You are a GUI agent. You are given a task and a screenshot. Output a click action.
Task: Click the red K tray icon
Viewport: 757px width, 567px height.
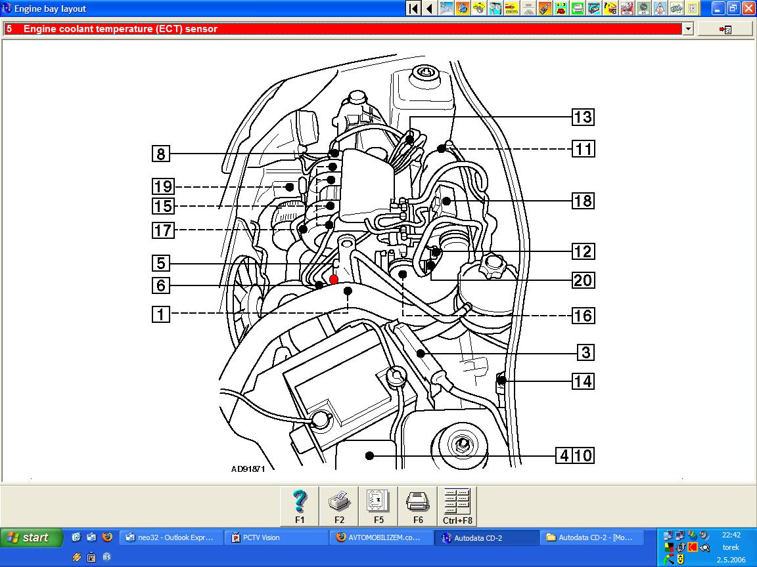pos(693,547)
